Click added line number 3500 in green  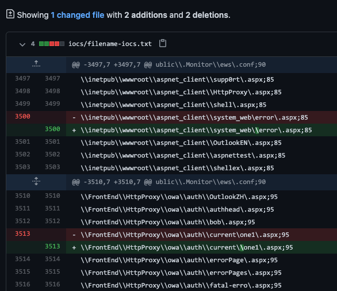click(x=52, y=129)
